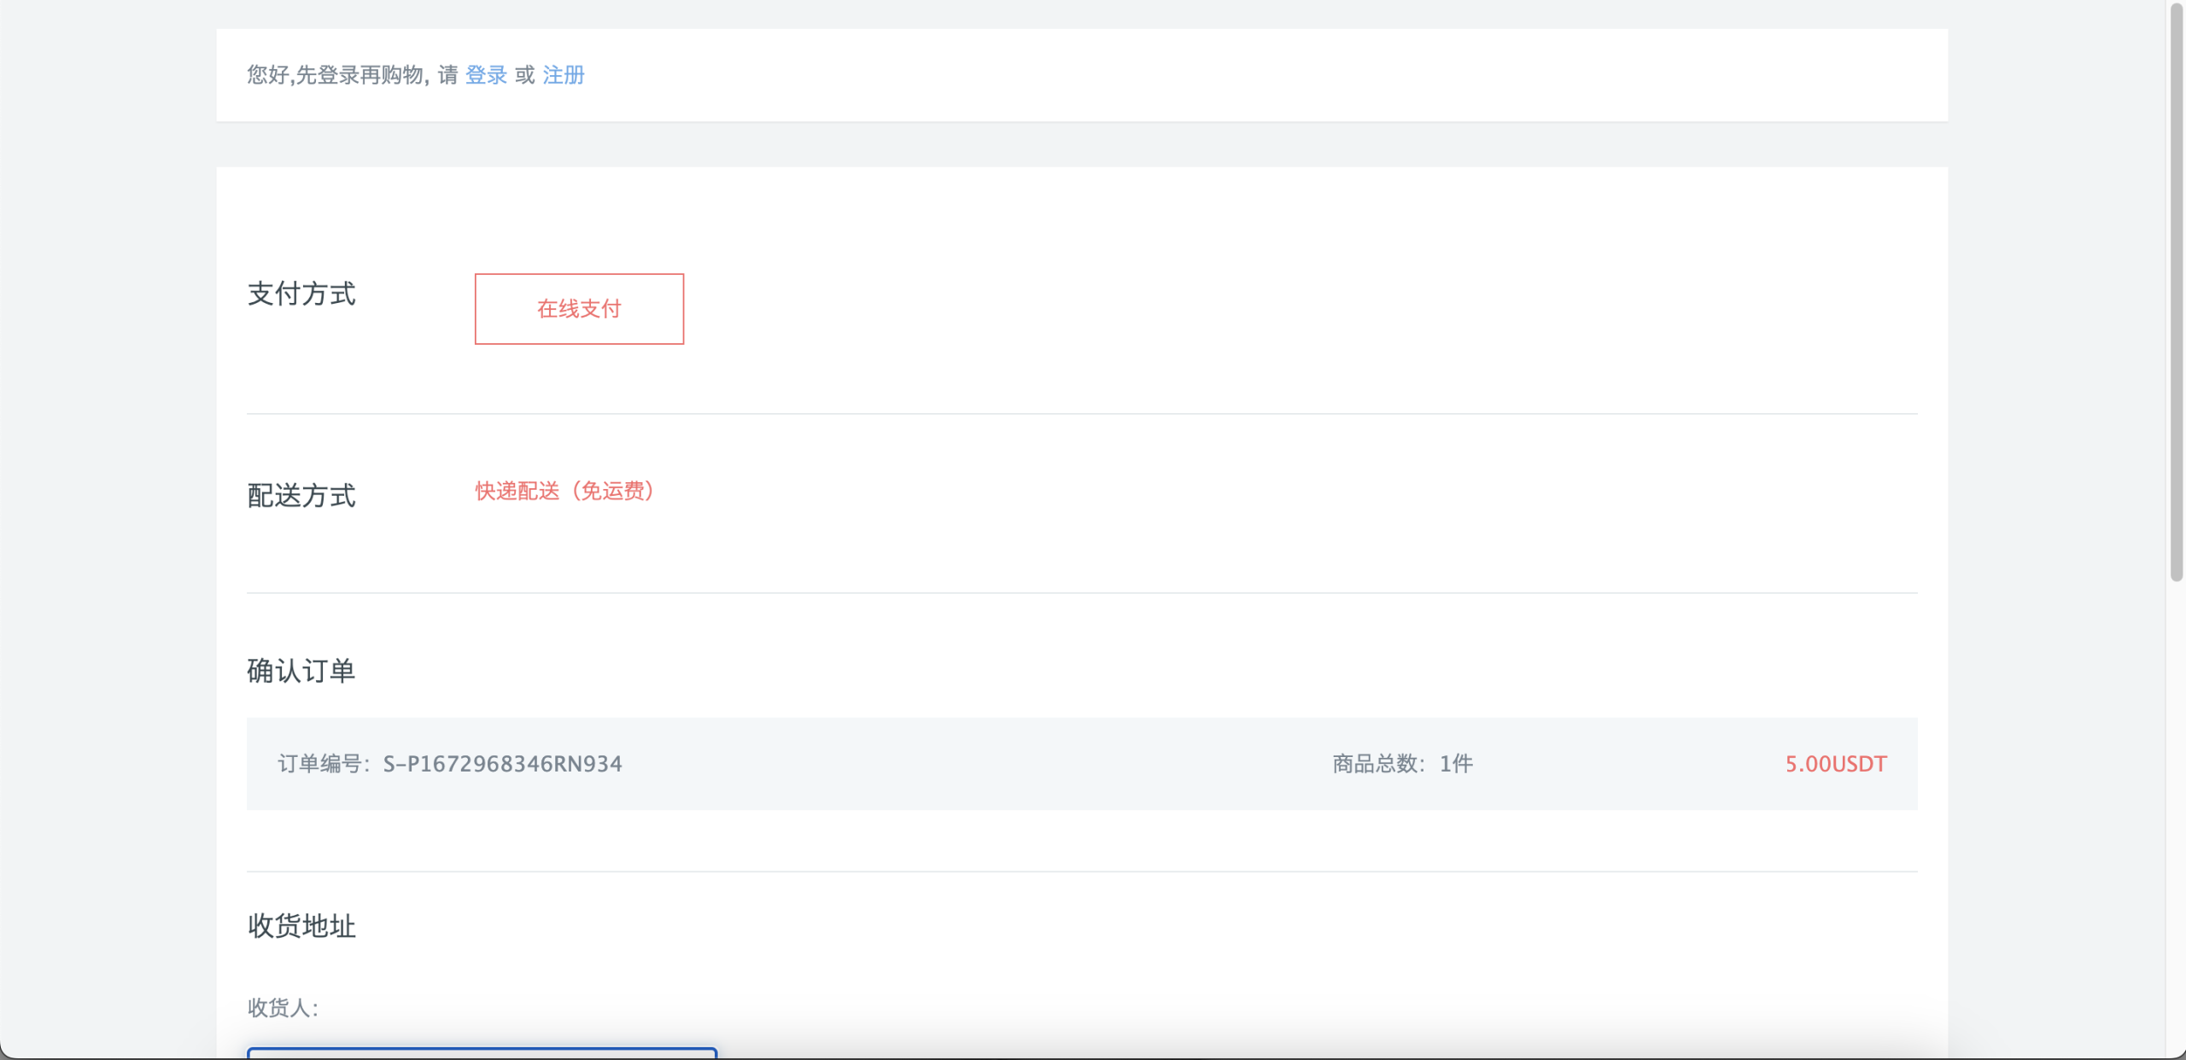Click the 配送方式 section heading
Viewport: 2186px width, 1060px height.
point(301,496)
